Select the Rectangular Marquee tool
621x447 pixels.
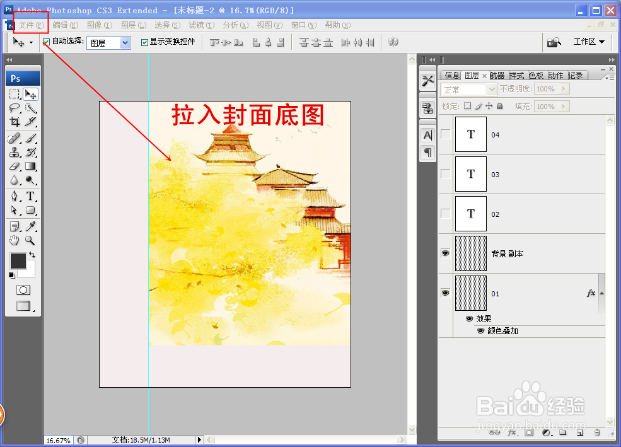click(15, 94)
